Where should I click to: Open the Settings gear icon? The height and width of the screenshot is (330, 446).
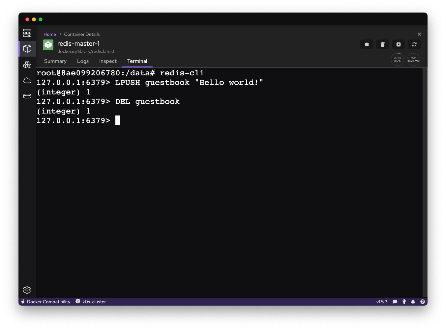click(27, 290)
